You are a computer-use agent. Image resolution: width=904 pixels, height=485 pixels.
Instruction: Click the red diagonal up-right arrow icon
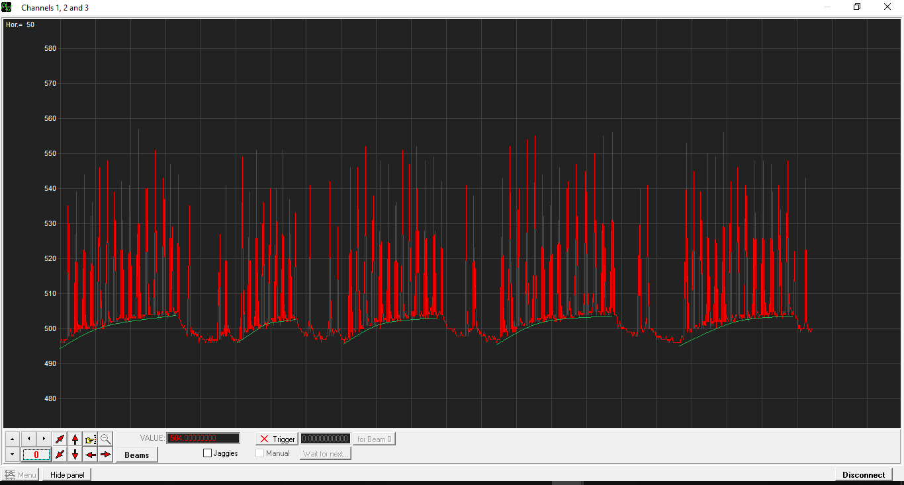[60, 439]
